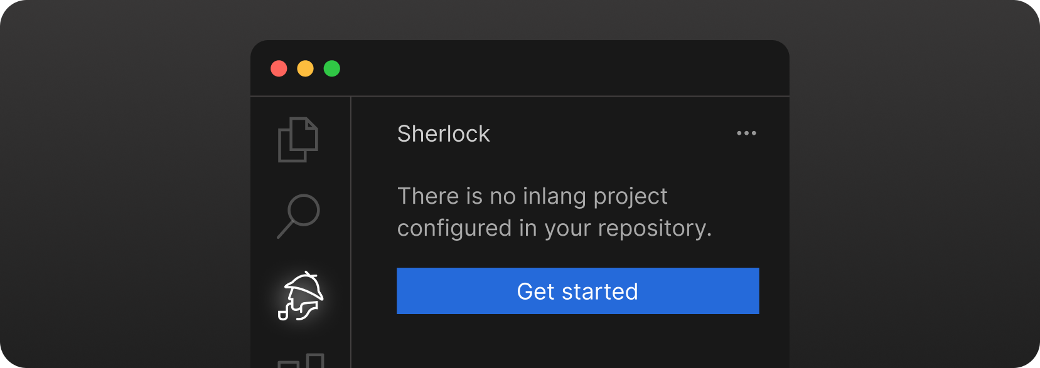
Task: Switch to the file Explorer view
Action: point(298,139)
